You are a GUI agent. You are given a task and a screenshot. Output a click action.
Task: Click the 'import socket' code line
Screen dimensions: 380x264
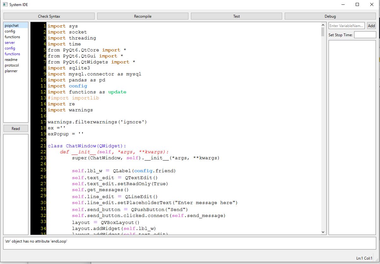point(67,32)
